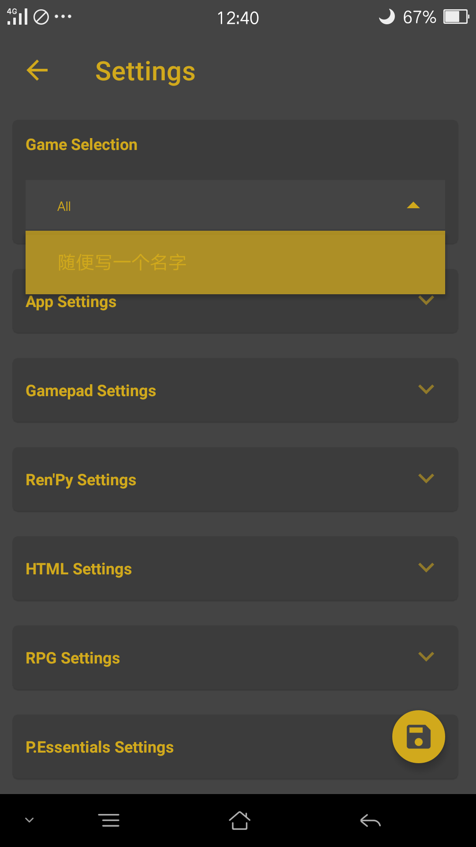Tap the three-dots status bar icon
The image size is (476, 847).
63,17
